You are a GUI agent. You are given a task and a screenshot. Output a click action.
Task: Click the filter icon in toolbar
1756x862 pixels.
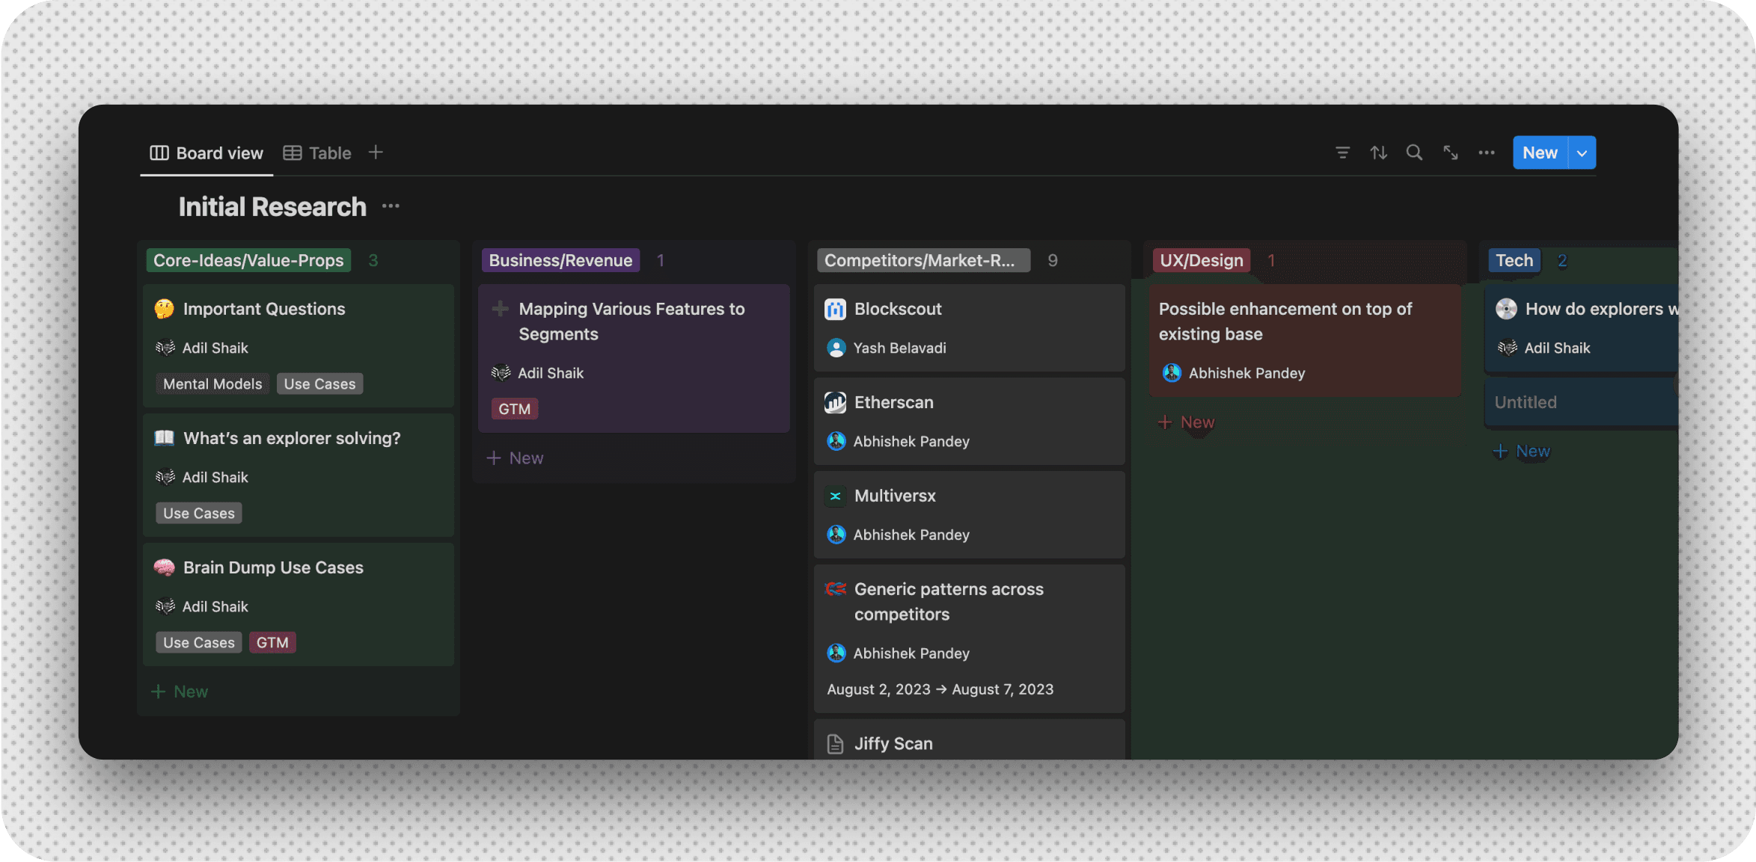tap(1342, 153)
